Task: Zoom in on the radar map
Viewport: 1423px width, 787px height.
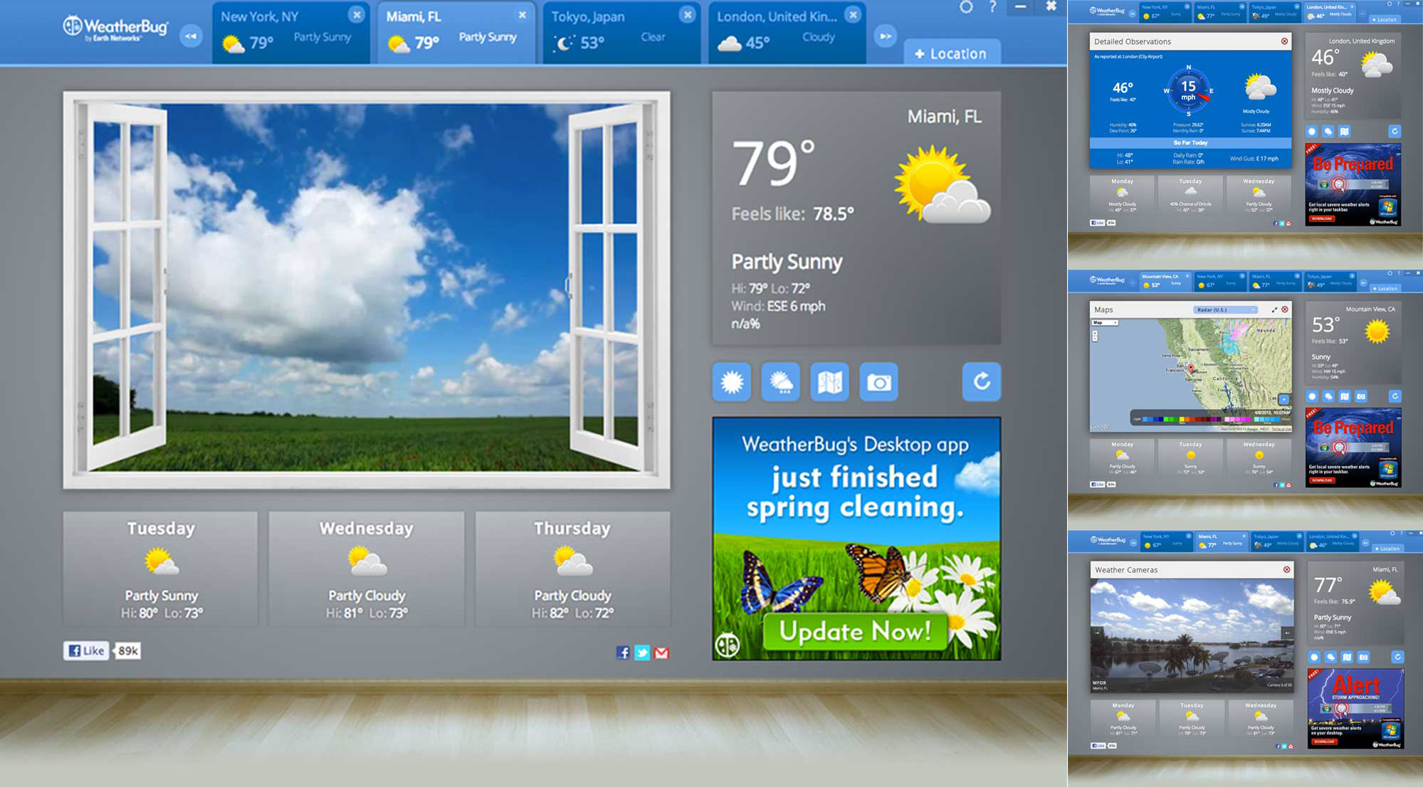Action: click(1095, 333)
